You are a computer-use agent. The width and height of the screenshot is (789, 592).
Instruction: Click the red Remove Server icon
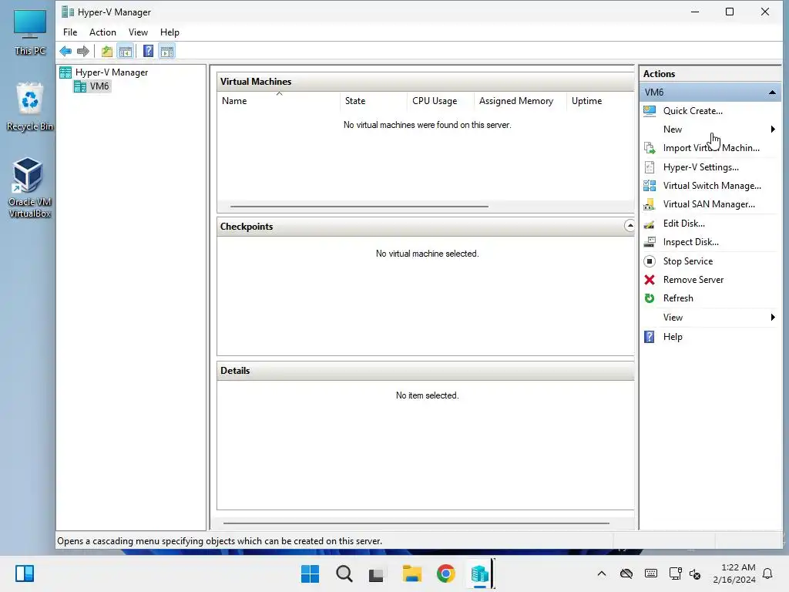point(650,280)
